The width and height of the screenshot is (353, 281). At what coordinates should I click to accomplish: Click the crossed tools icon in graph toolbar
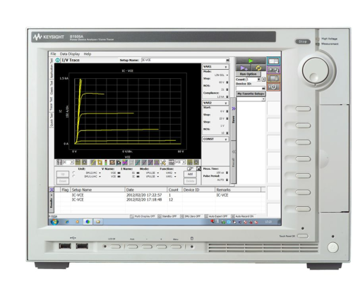click(x=163, y=162)
